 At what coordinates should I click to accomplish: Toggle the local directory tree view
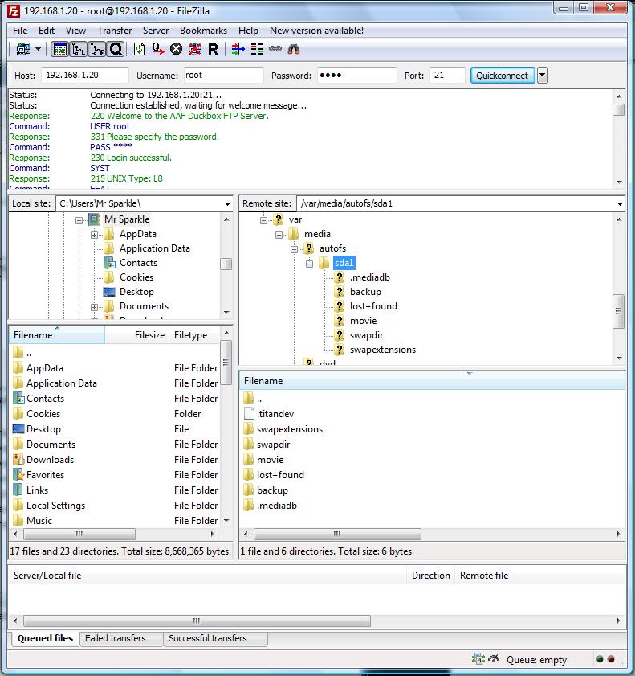click(x=79, y=50)
